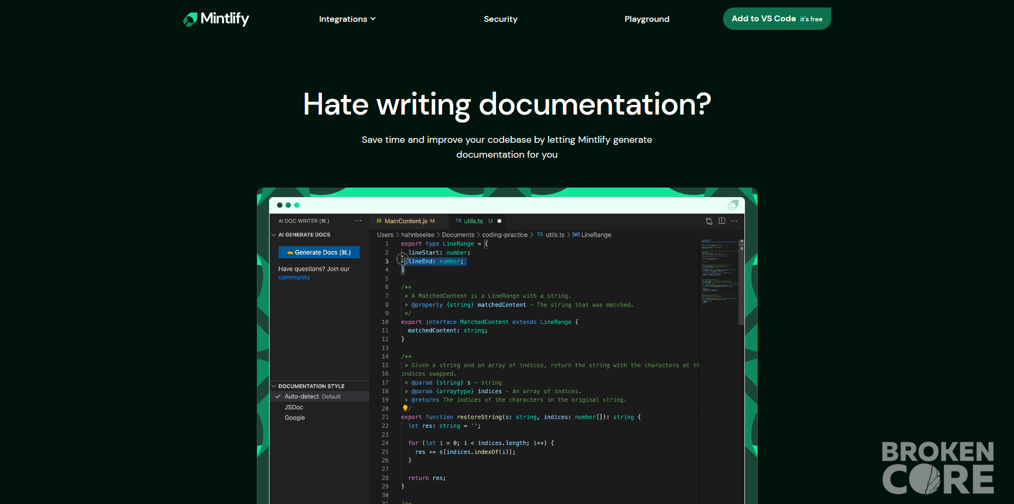Screen dimensions: 1014x504
Task: Click the lightbulb quick-fix icon on line 20
Action: click(405, 409)
